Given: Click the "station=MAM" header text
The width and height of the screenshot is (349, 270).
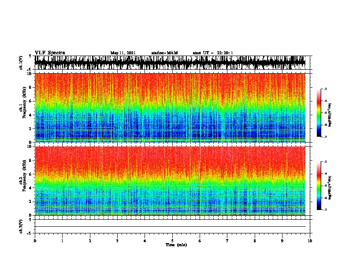Looking at the screenshot, I should (x=164, y=53).
